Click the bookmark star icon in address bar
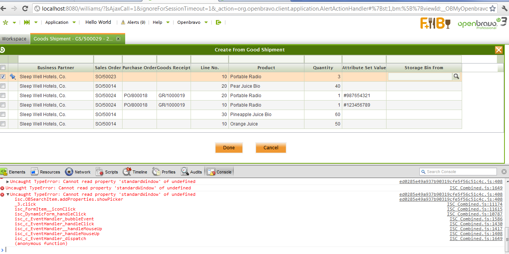The image size is (509, 254). (492, 8)
